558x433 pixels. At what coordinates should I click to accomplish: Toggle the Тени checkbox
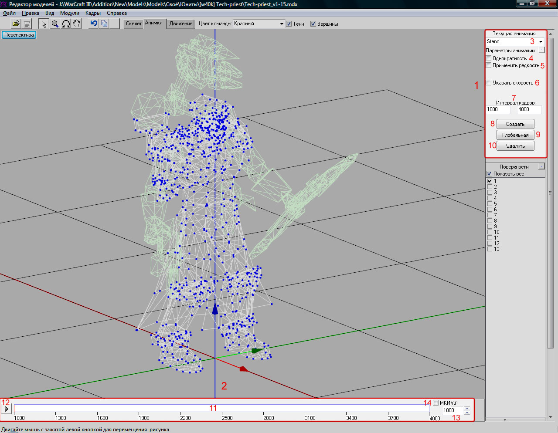point(289,24)
